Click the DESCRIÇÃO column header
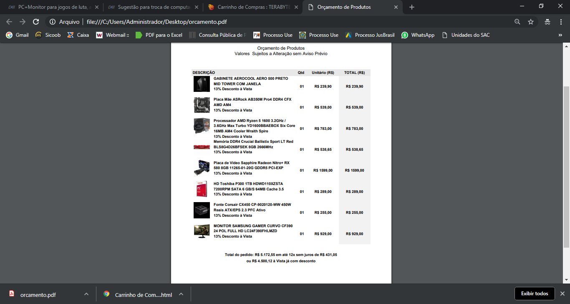570x304 pixels. (x=204, y=73)
